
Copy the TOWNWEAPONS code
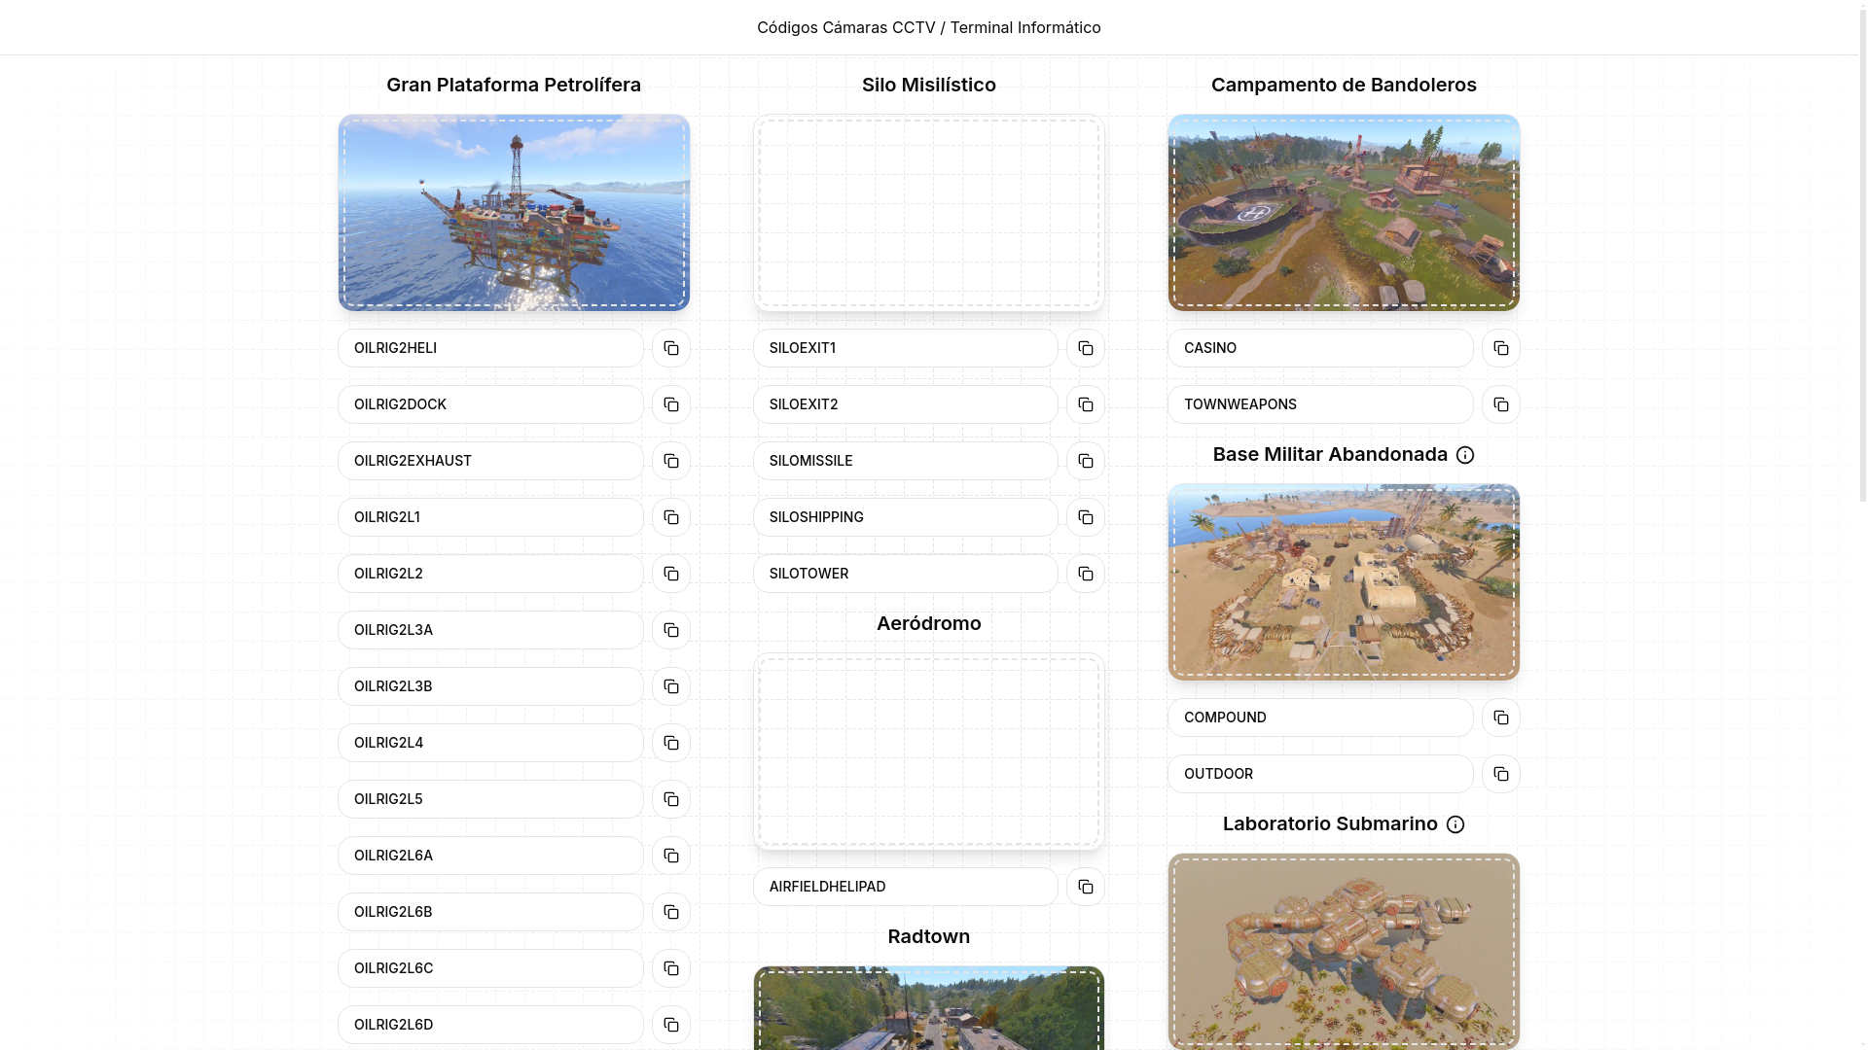coord(1501,404)
